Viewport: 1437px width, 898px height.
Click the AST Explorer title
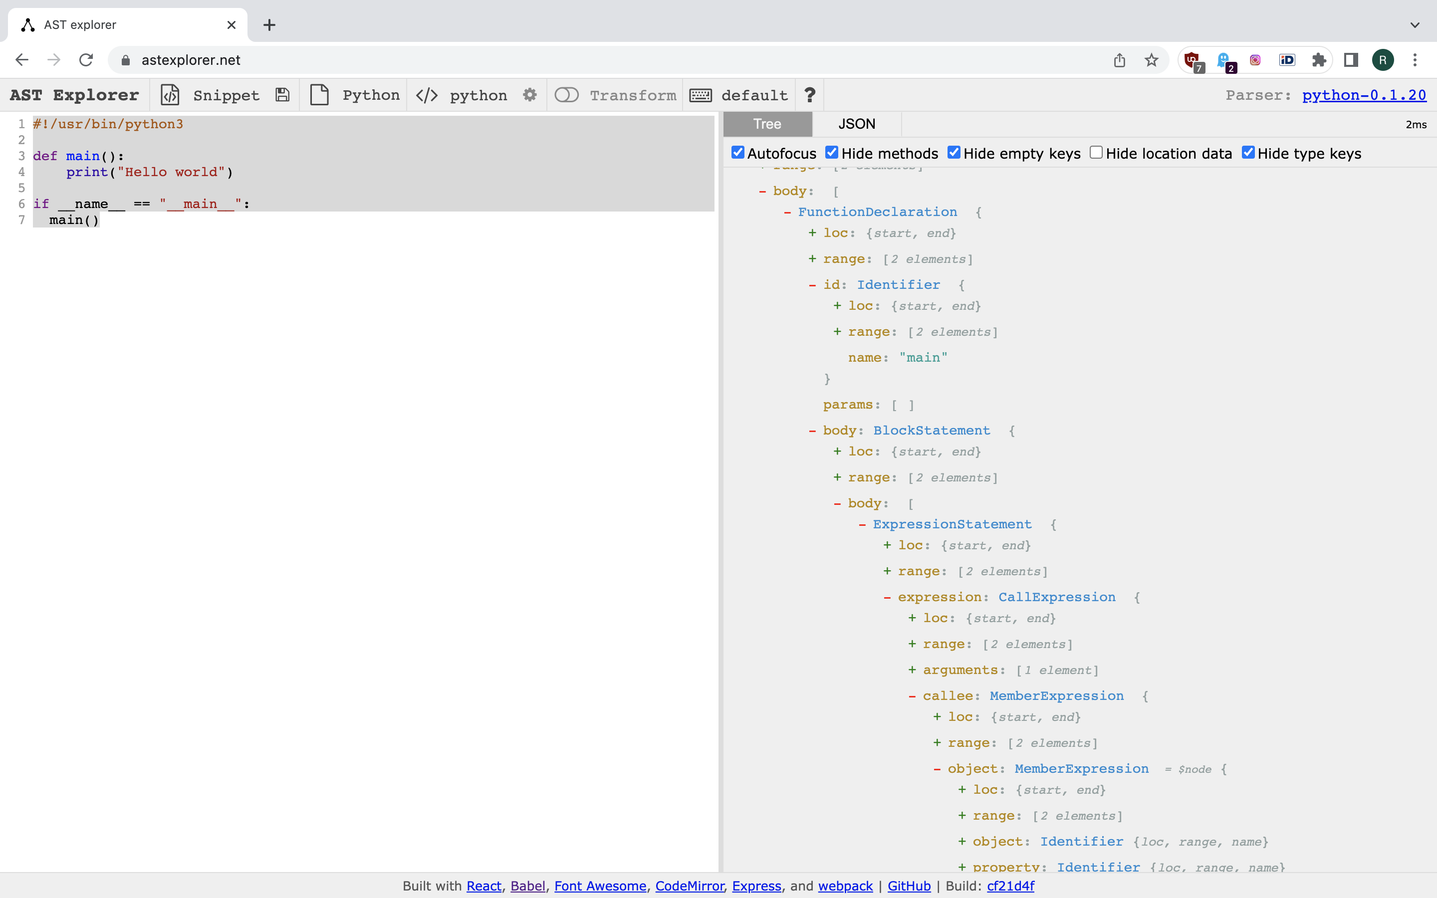point(74,95)
